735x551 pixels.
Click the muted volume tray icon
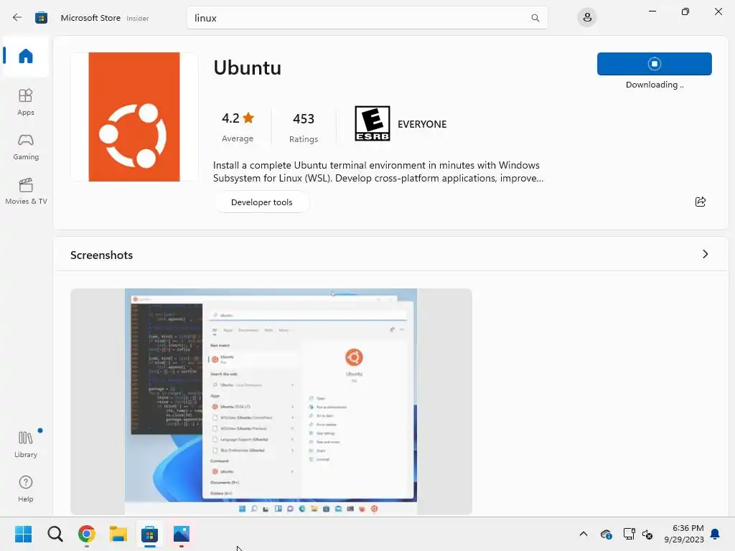click(x=647, y=534)
